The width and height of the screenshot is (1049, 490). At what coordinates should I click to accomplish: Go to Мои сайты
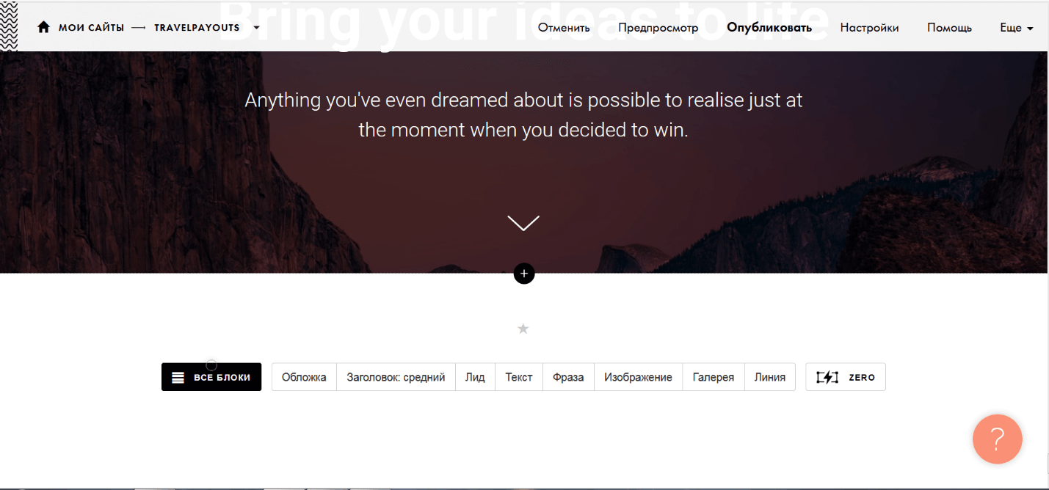click(91, 28)
